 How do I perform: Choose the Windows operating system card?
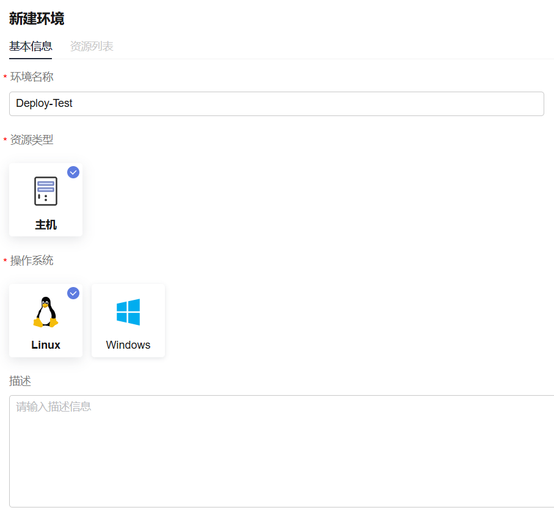(x=128, y=321)
